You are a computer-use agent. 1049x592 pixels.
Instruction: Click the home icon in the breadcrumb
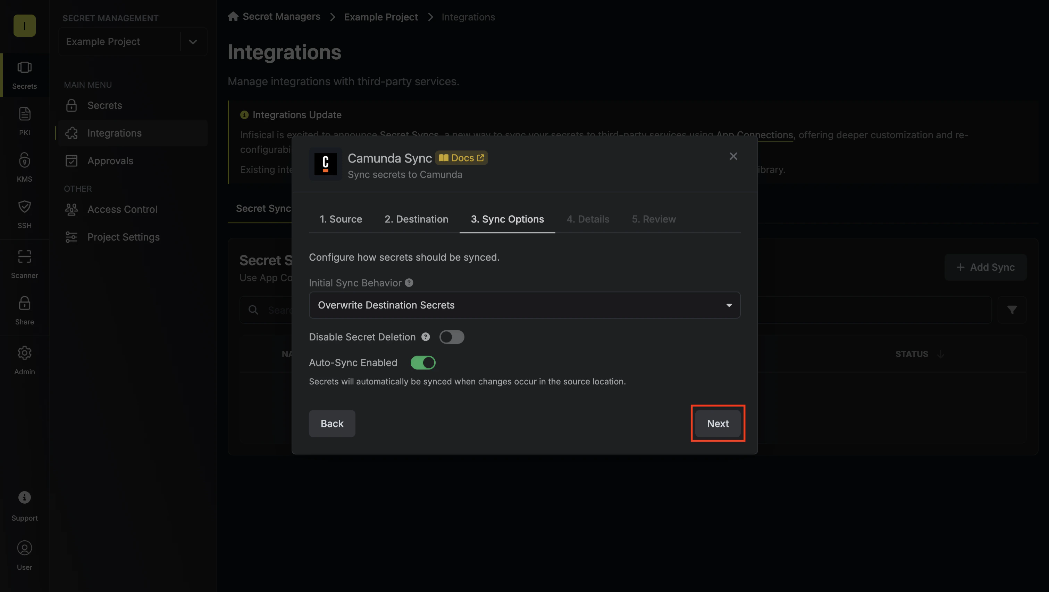click(233, 16)
